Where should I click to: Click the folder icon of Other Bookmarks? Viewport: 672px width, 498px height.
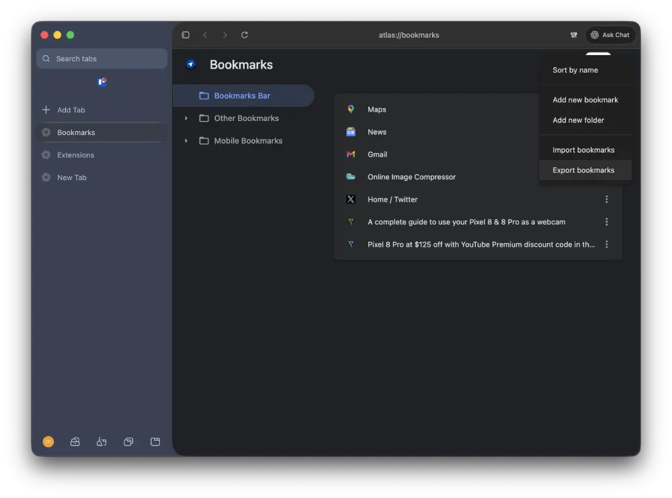(x=204, y=118)
